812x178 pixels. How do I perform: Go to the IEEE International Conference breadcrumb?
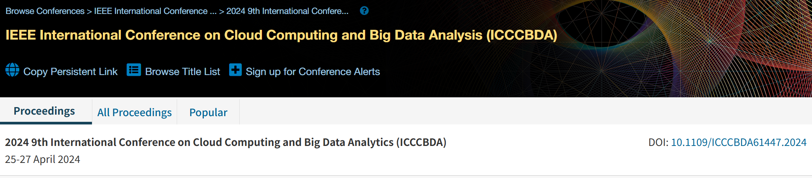[155, 11]
